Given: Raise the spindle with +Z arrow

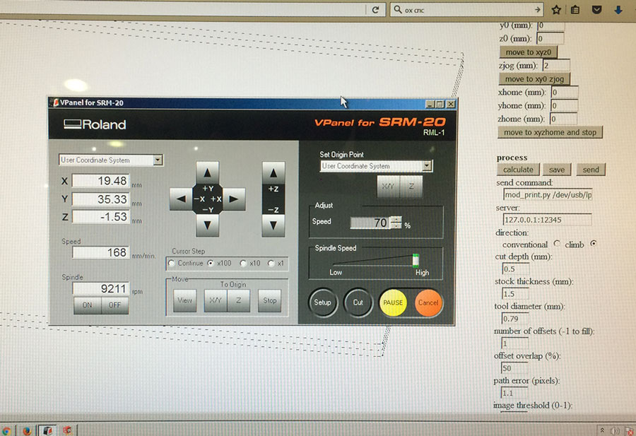Looking at the screenshot, I should click(273, 173).
